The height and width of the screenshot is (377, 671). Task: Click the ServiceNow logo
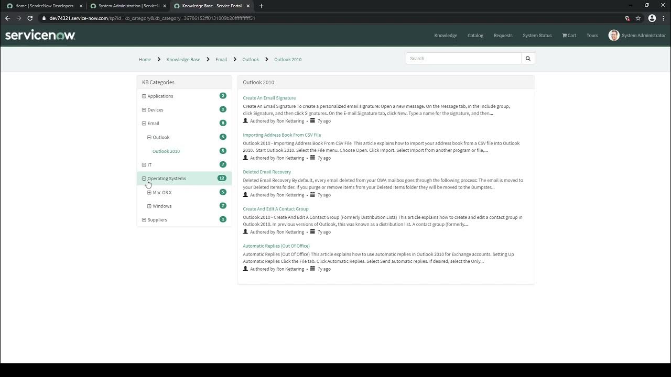pos(40,35)
